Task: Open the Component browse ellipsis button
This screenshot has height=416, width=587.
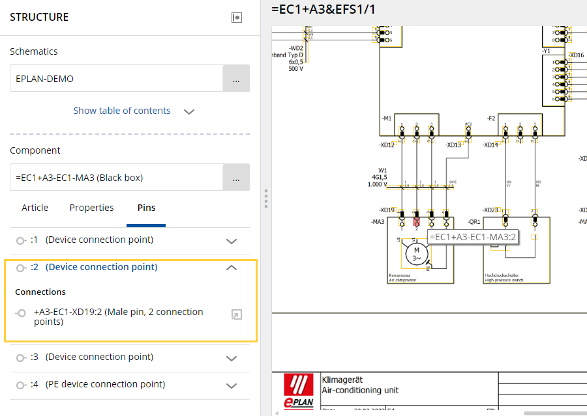Action: pos(236,177)
